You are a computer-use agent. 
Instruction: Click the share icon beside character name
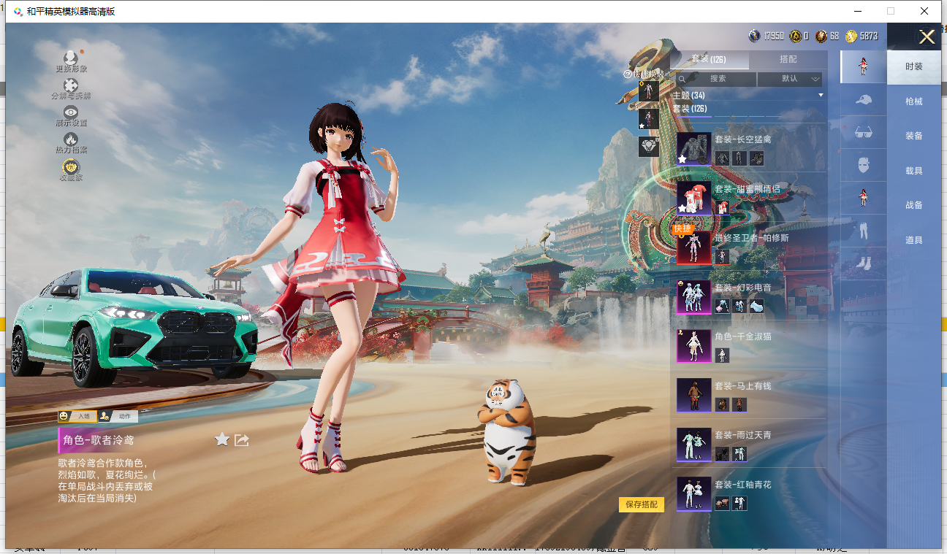click(x=242, y=439)
